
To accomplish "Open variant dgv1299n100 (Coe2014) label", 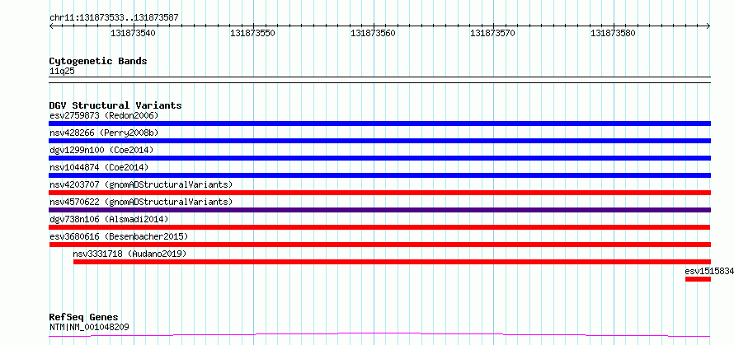I will [101, 150].
